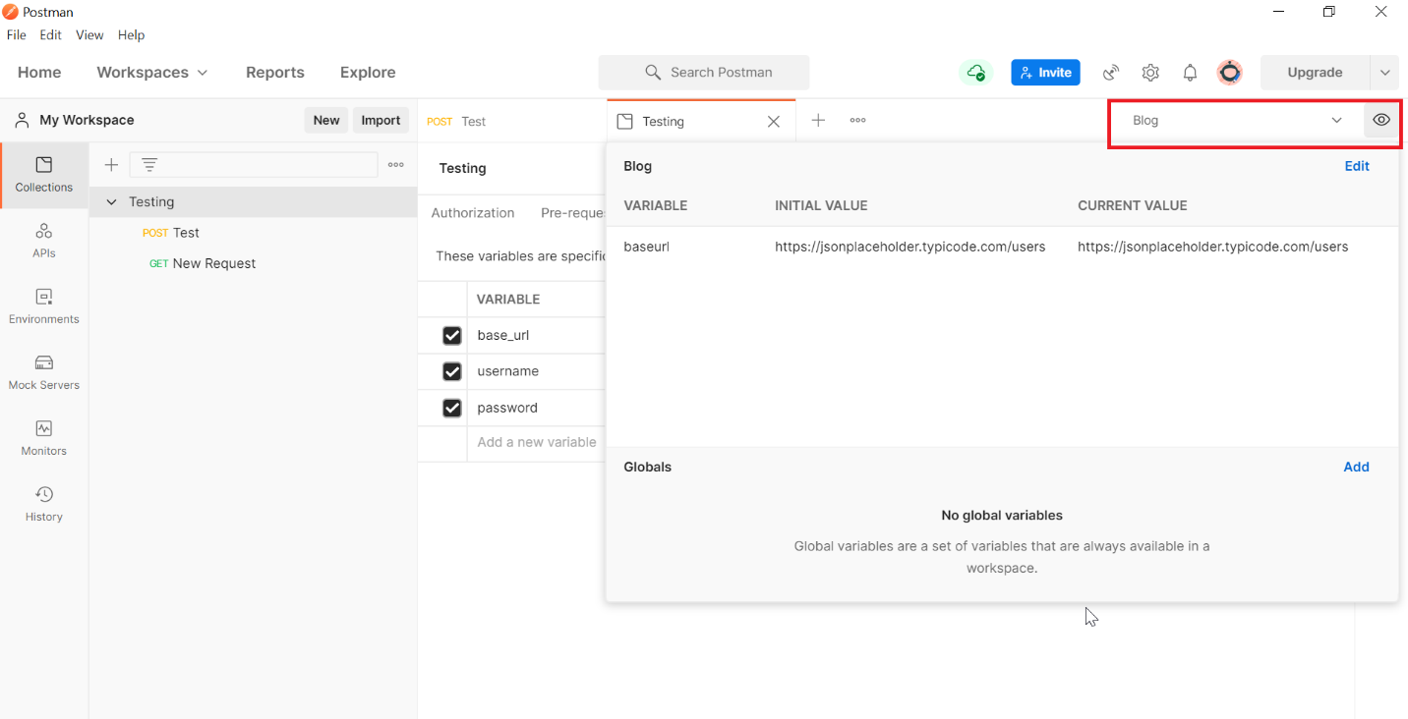Open the Monitors sidebar panel
The width and height of the screenshot is (1408, 719).
click(43, 438)
